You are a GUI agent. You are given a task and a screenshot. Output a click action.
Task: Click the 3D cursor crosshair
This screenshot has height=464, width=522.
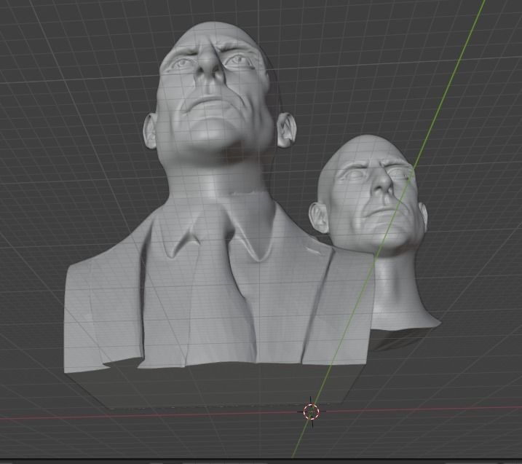tap(312, 412)
